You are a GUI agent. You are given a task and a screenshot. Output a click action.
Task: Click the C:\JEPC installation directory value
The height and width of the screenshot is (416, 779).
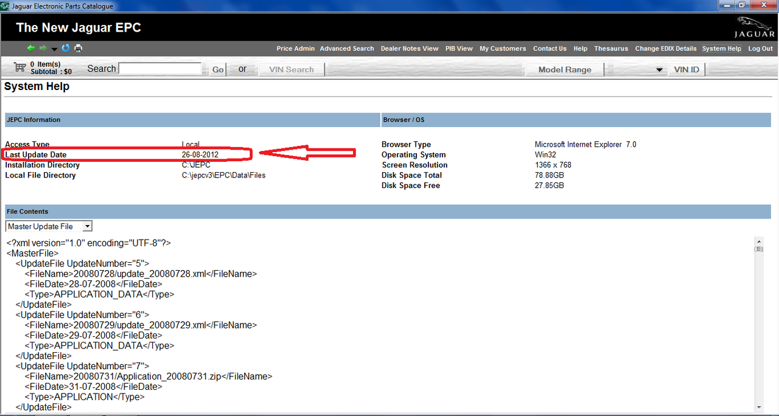[x=196, y=165]
